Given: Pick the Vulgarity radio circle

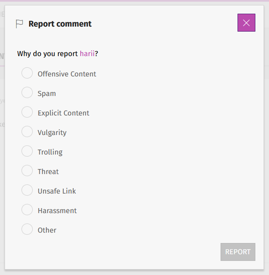Looking at the screenshot, I should [27, 132].
